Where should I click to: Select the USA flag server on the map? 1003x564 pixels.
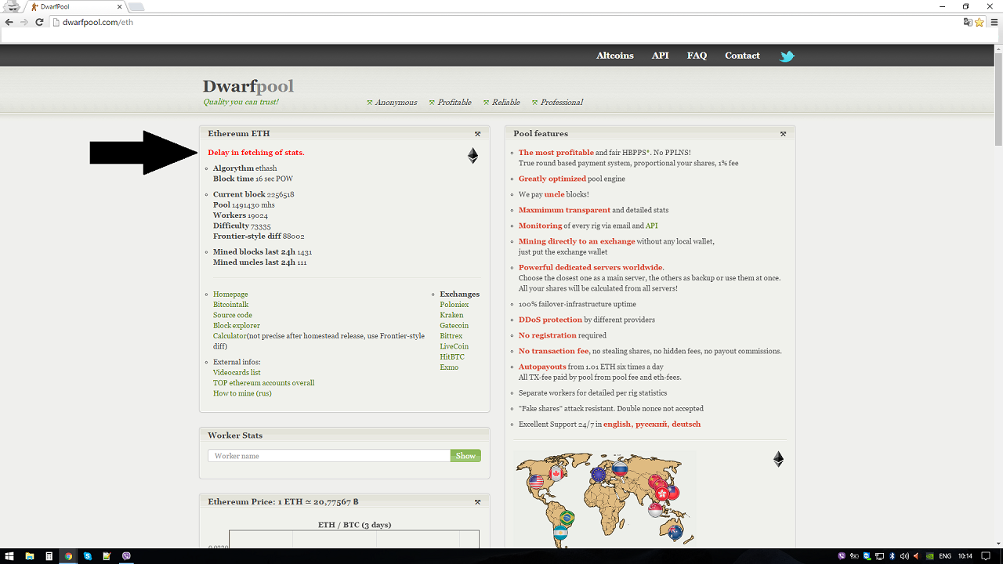point(536,482)
